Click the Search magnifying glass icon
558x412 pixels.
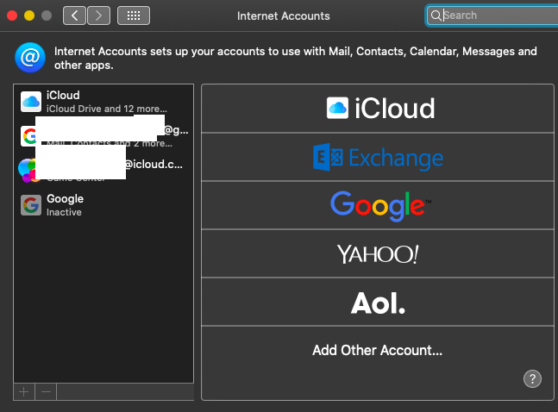click(436, 16)
